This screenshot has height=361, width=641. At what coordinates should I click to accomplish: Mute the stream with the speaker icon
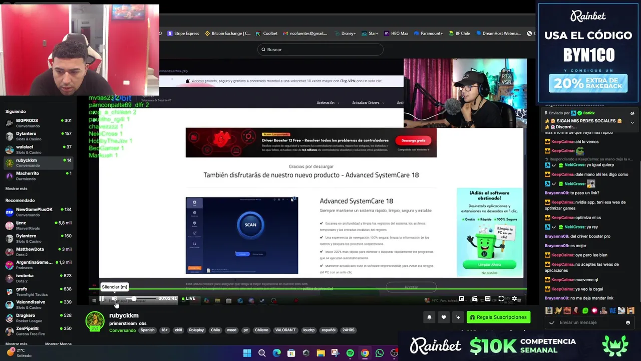coord(115,299)
